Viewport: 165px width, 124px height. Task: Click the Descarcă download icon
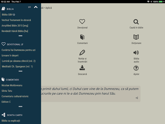82,68
